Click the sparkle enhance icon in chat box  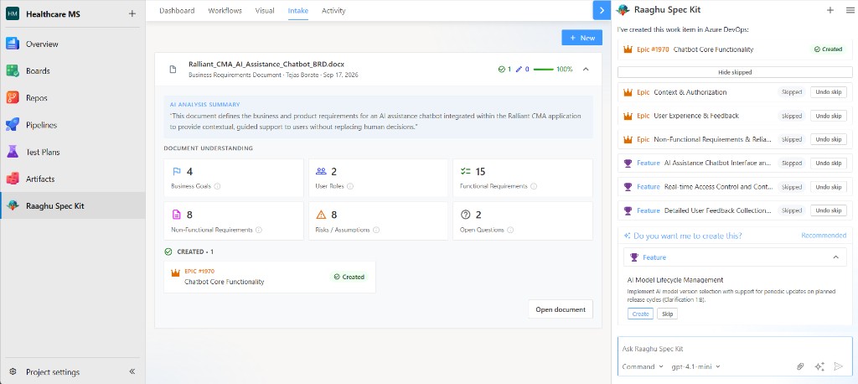(x=819, y=366)
